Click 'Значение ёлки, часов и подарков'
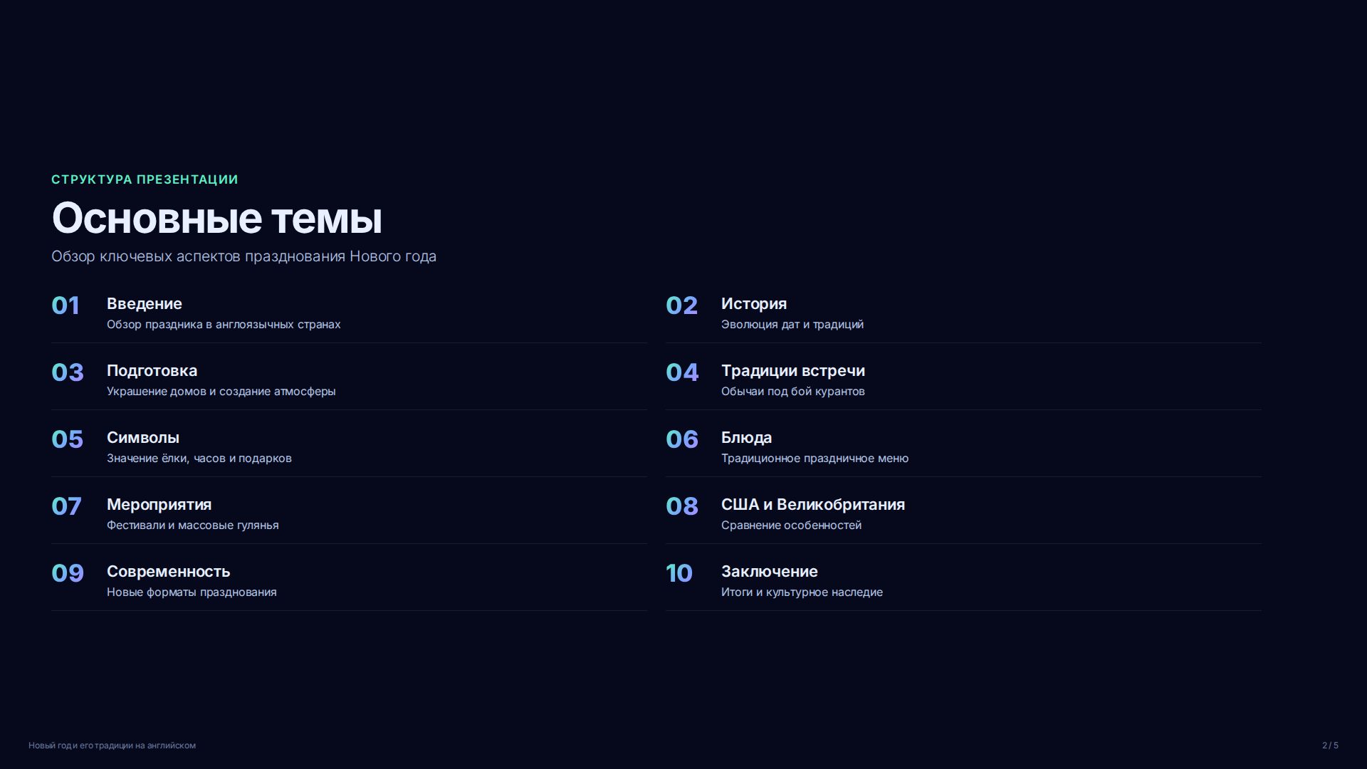This screenshot has height=769, width=1367. [199, 458]
